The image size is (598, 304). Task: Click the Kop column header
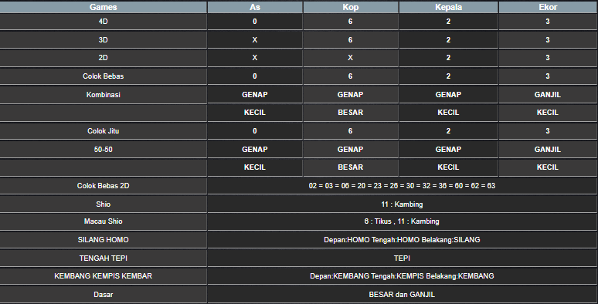(351, 7)
